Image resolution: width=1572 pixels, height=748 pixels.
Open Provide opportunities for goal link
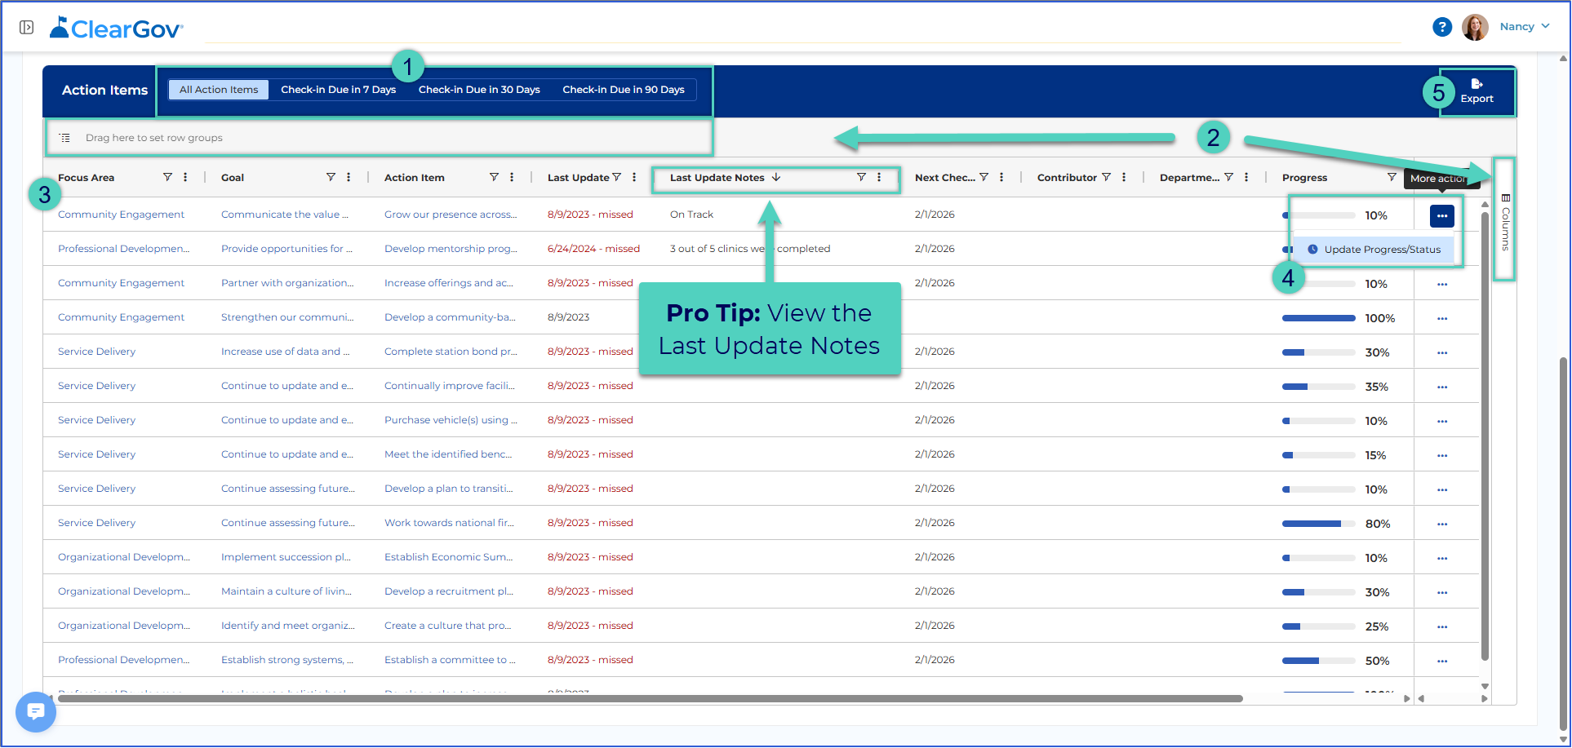coord(286,249)
